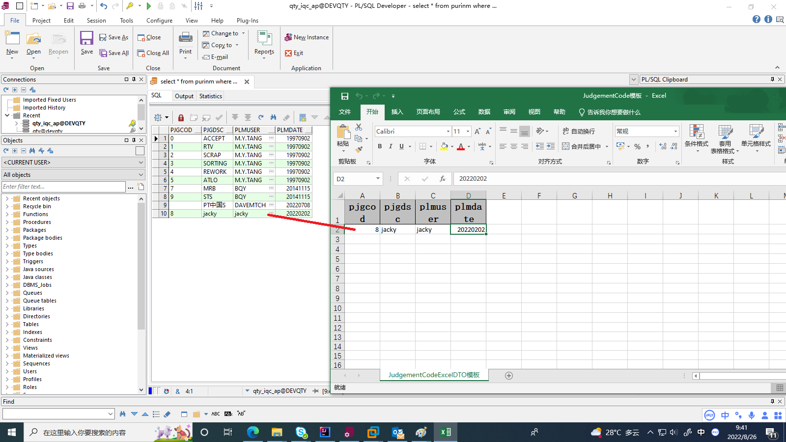Select the Find records binoculars icon
Screen dimensions: 786x442
point(273,117)
